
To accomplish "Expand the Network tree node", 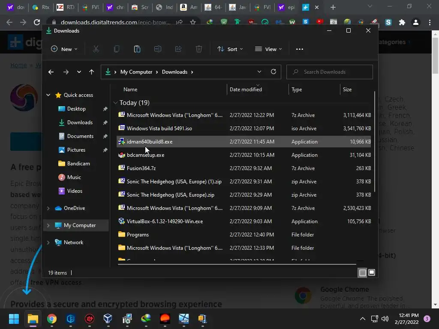I will coord(48,242).
